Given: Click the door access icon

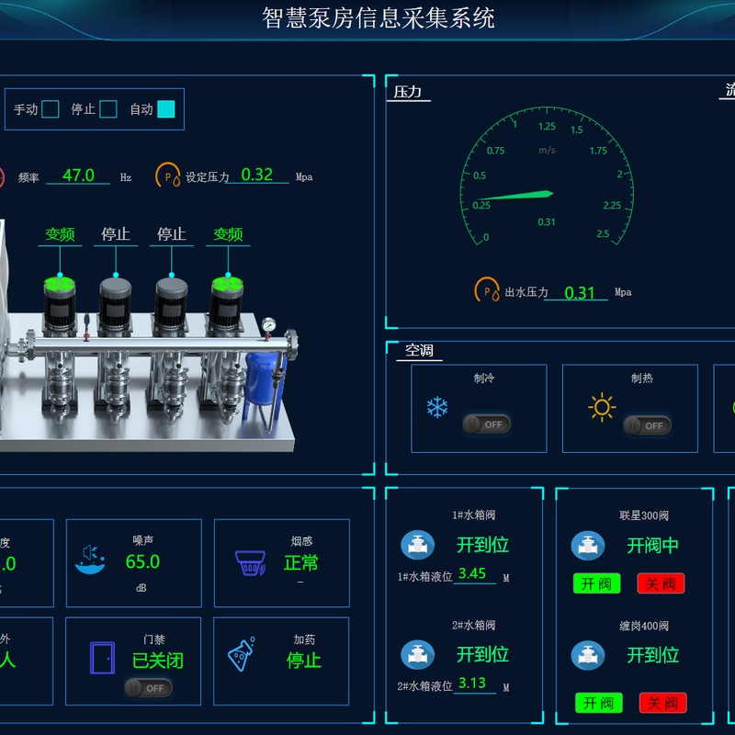Looking at the screenshot, I should [103, 658].
